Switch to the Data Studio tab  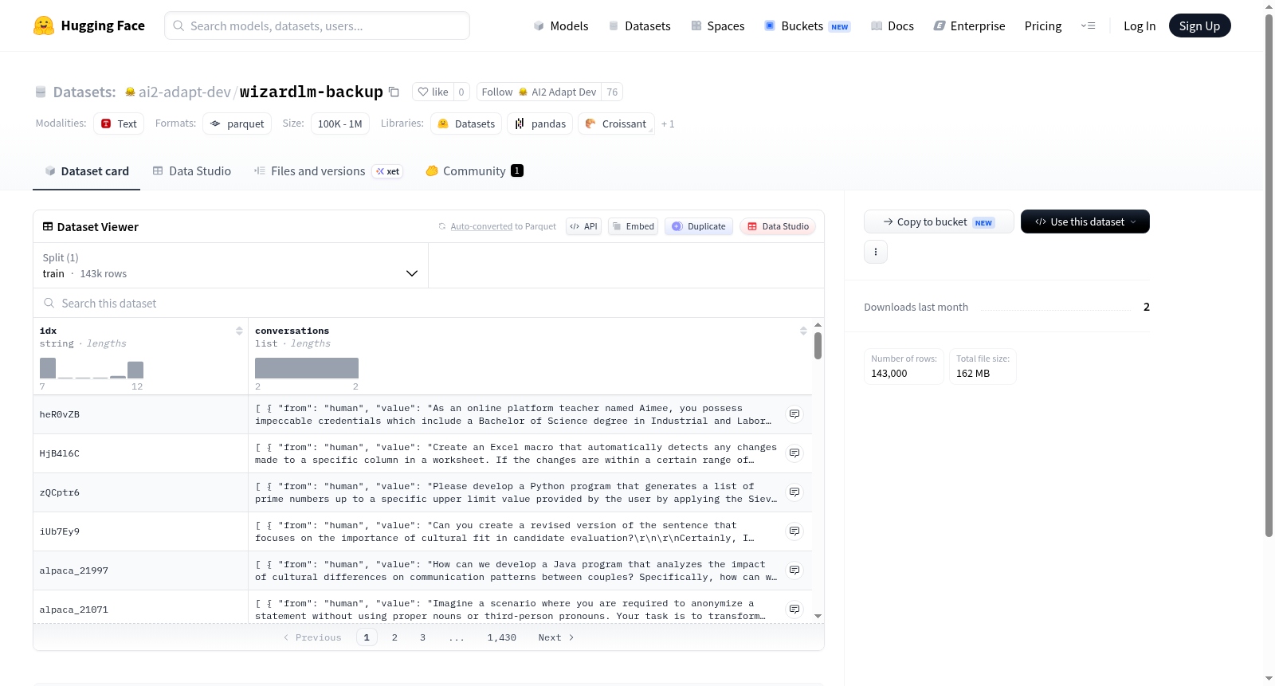click(192, 171)
